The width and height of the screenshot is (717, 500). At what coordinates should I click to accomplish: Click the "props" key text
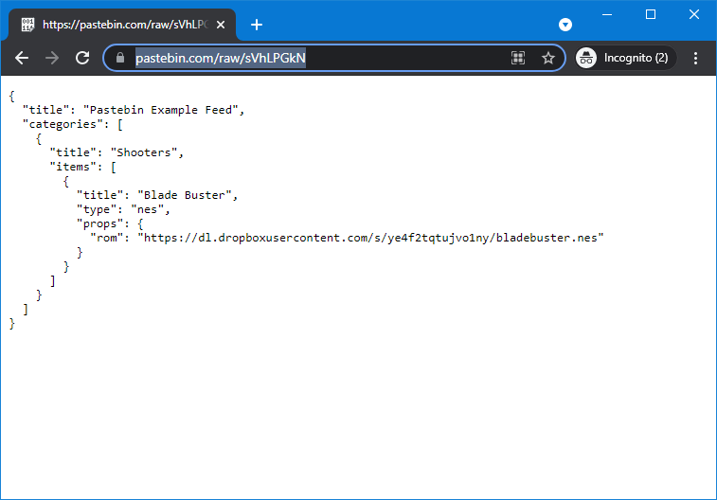(x=99, y=223)
